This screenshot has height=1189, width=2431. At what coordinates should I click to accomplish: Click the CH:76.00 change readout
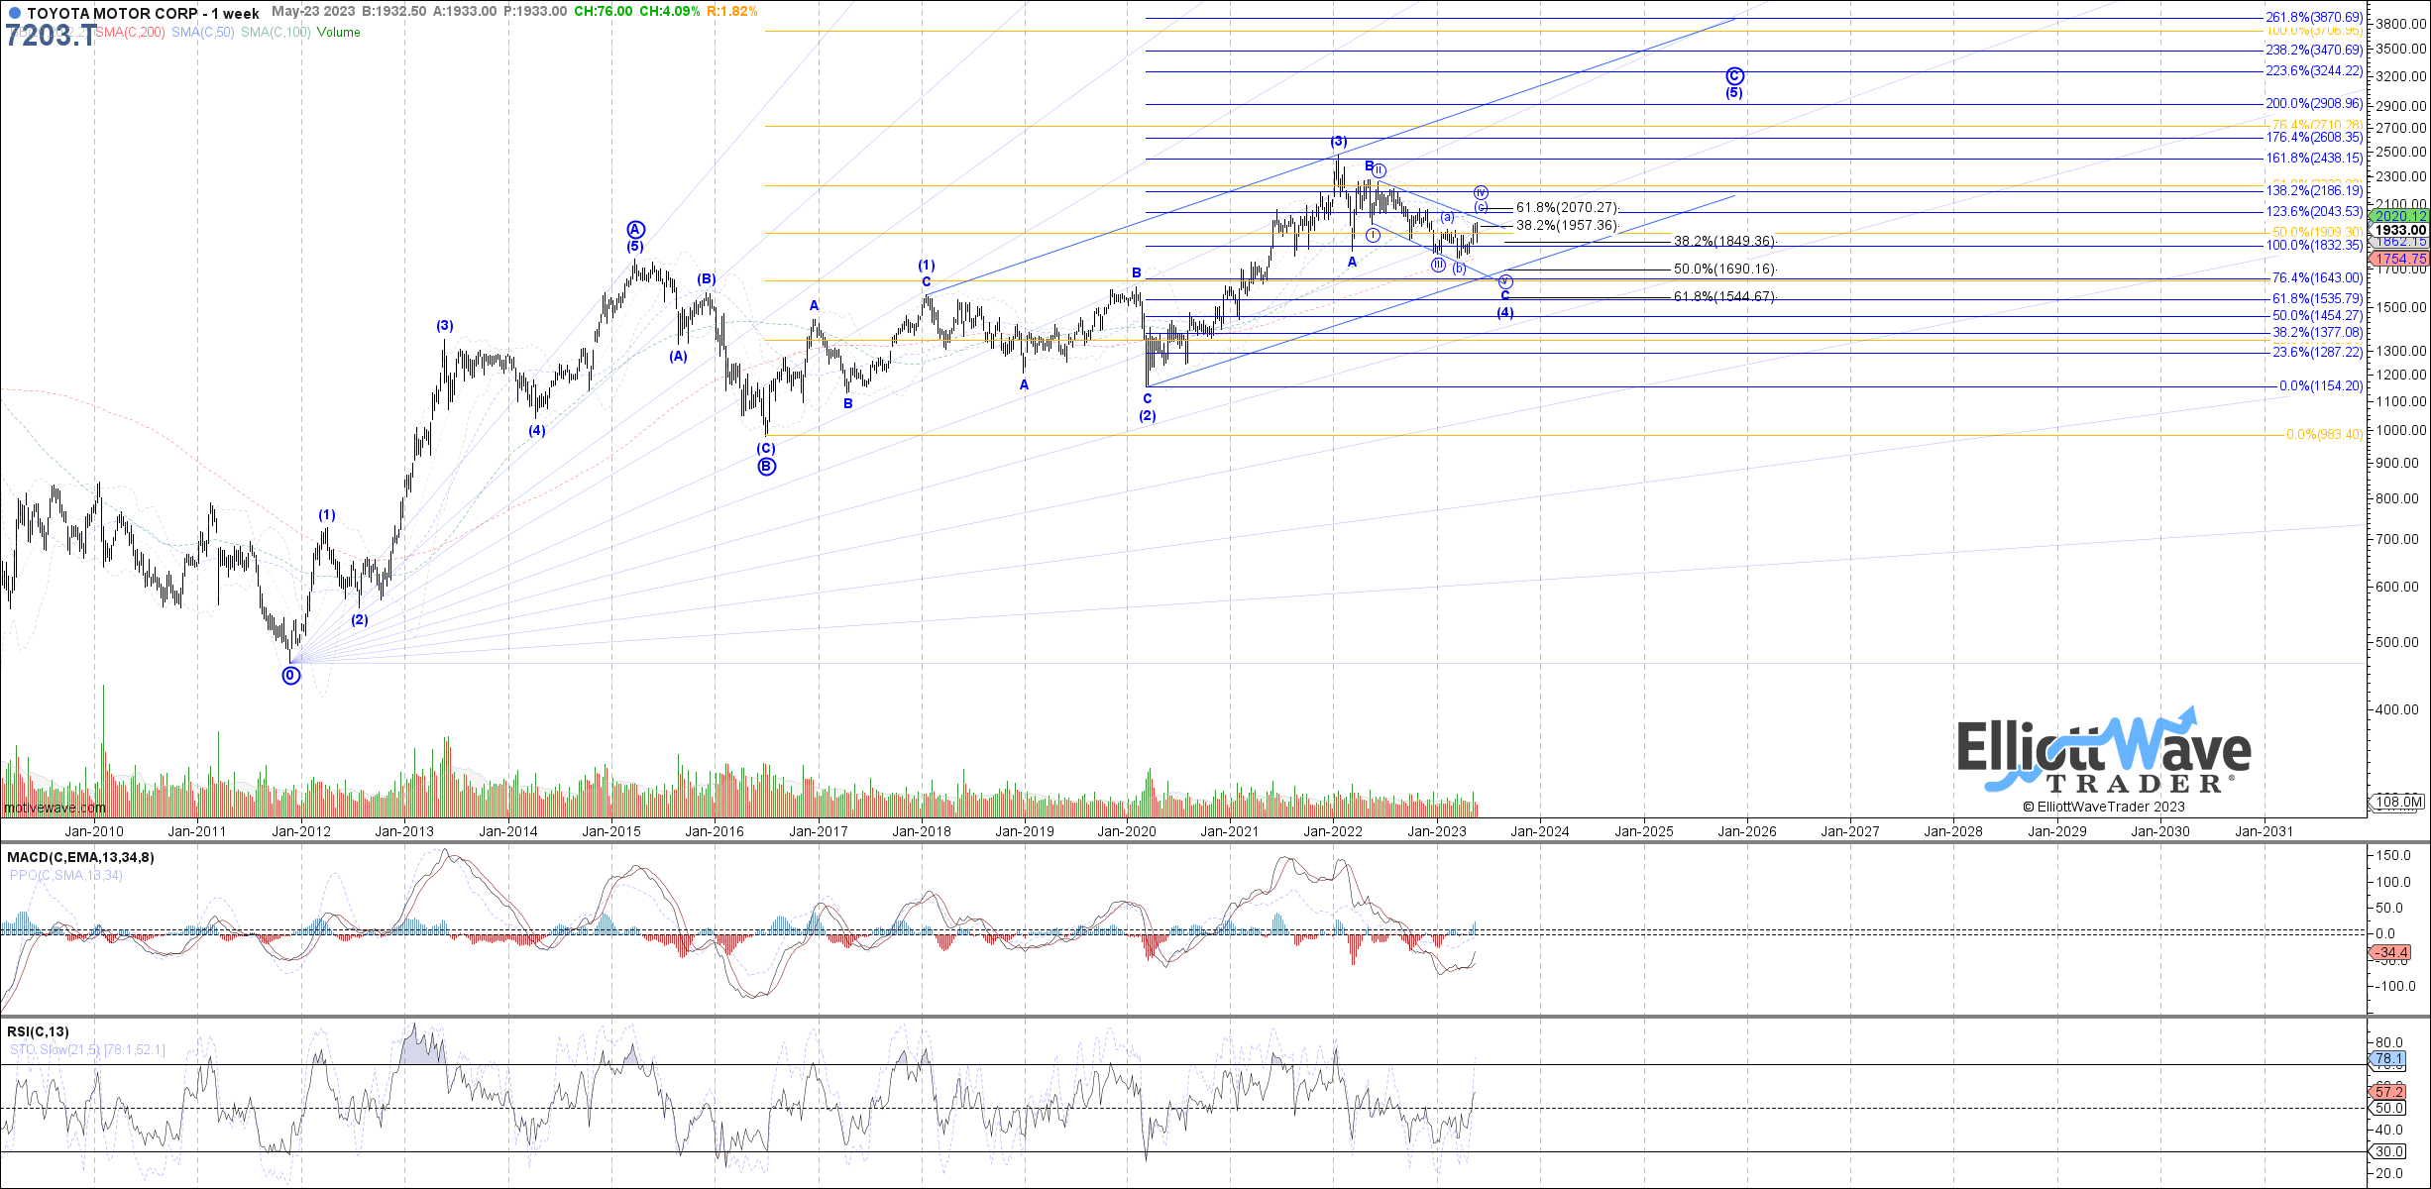[604, 12]
